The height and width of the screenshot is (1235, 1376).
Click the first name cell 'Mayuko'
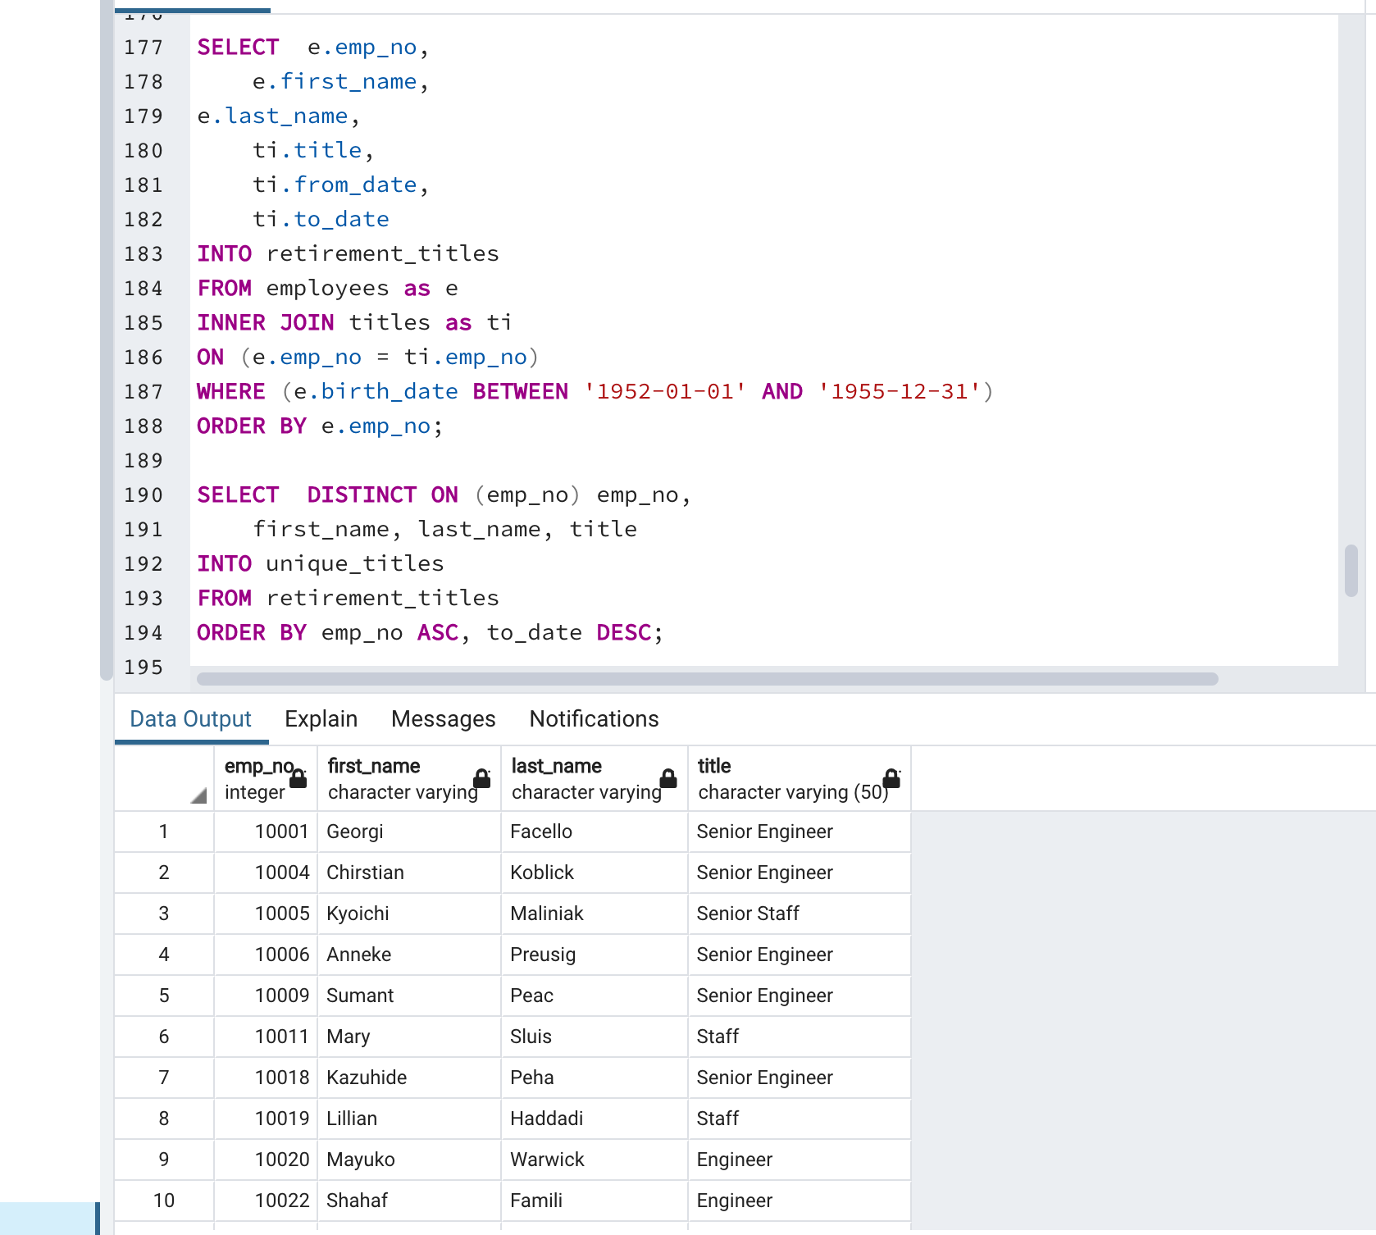pos(409,1160)
